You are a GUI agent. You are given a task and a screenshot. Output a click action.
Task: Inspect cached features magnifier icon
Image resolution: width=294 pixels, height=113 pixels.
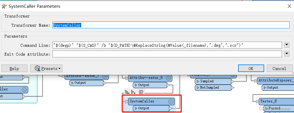(x=141, y=92)
